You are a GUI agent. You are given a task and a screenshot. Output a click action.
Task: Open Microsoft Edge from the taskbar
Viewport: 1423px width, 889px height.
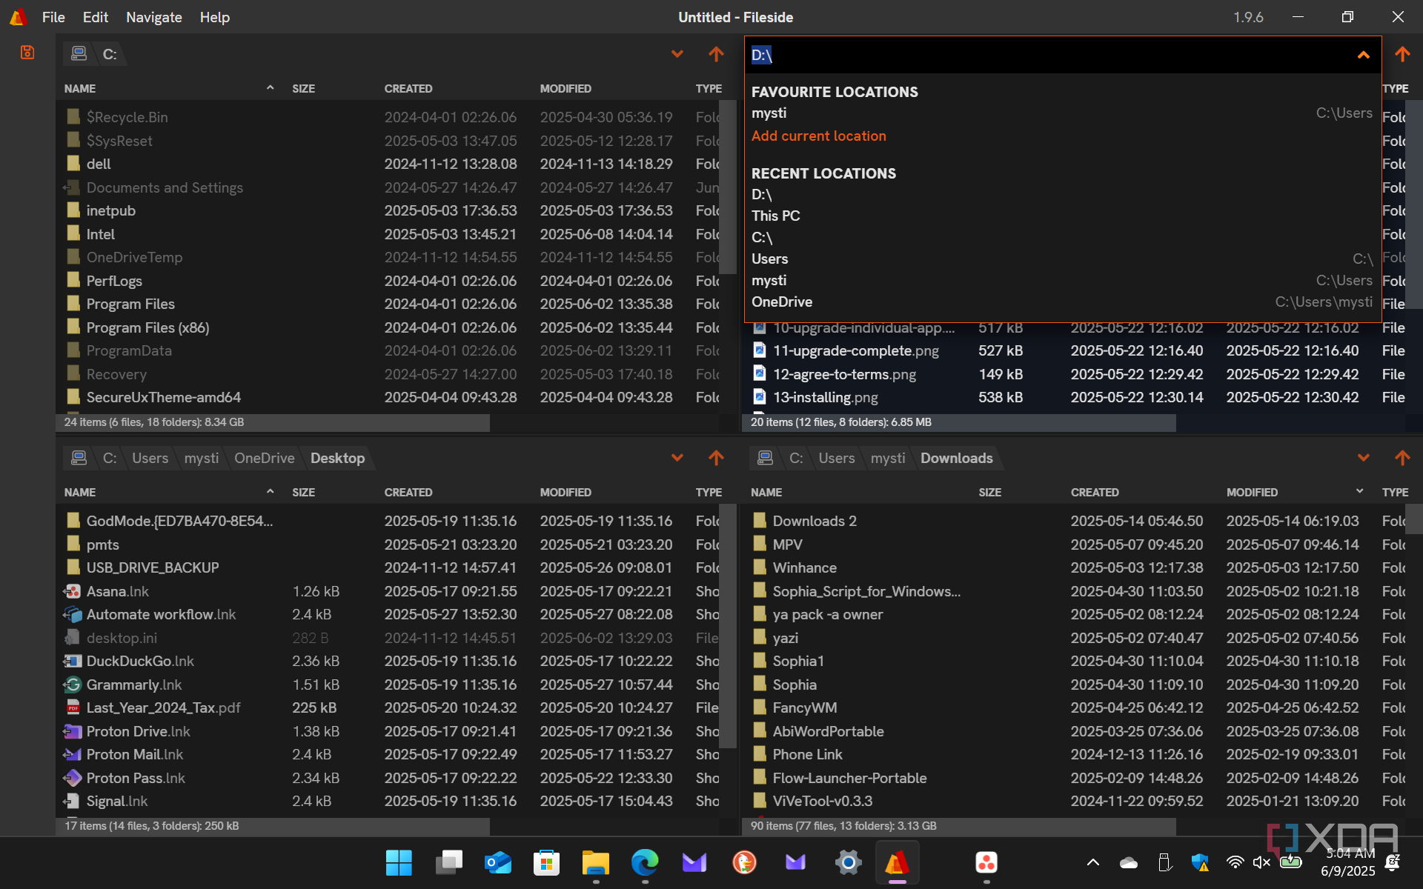point(645,862)
